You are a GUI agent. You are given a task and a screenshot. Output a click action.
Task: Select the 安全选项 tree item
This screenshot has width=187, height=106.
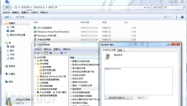click(x=47, y=73)
